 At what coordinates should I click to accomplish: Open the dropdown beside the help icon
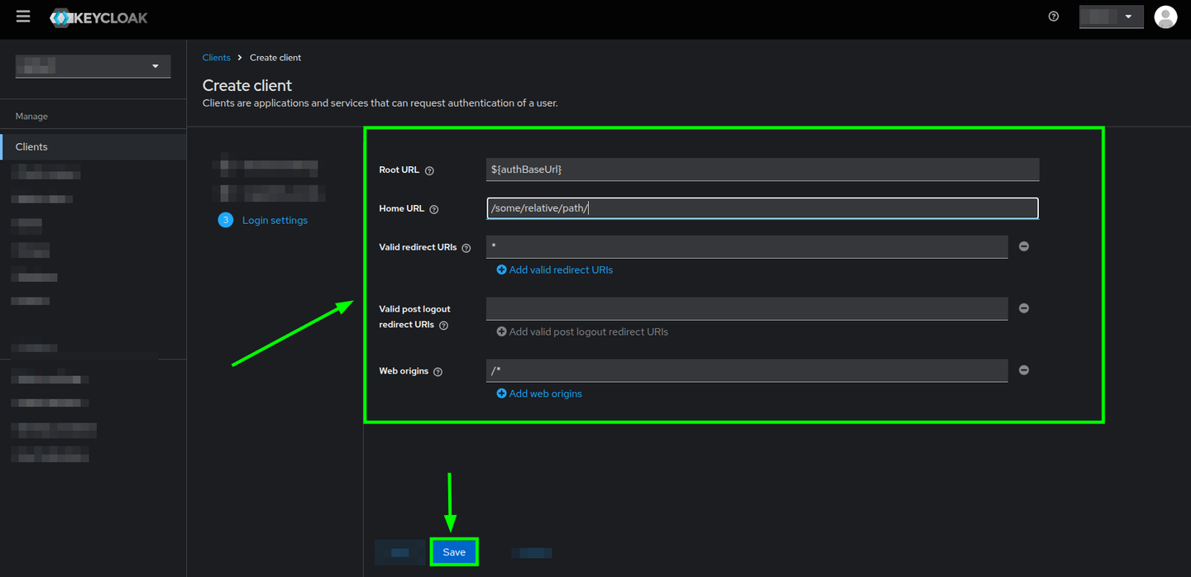click(1111, 16)
